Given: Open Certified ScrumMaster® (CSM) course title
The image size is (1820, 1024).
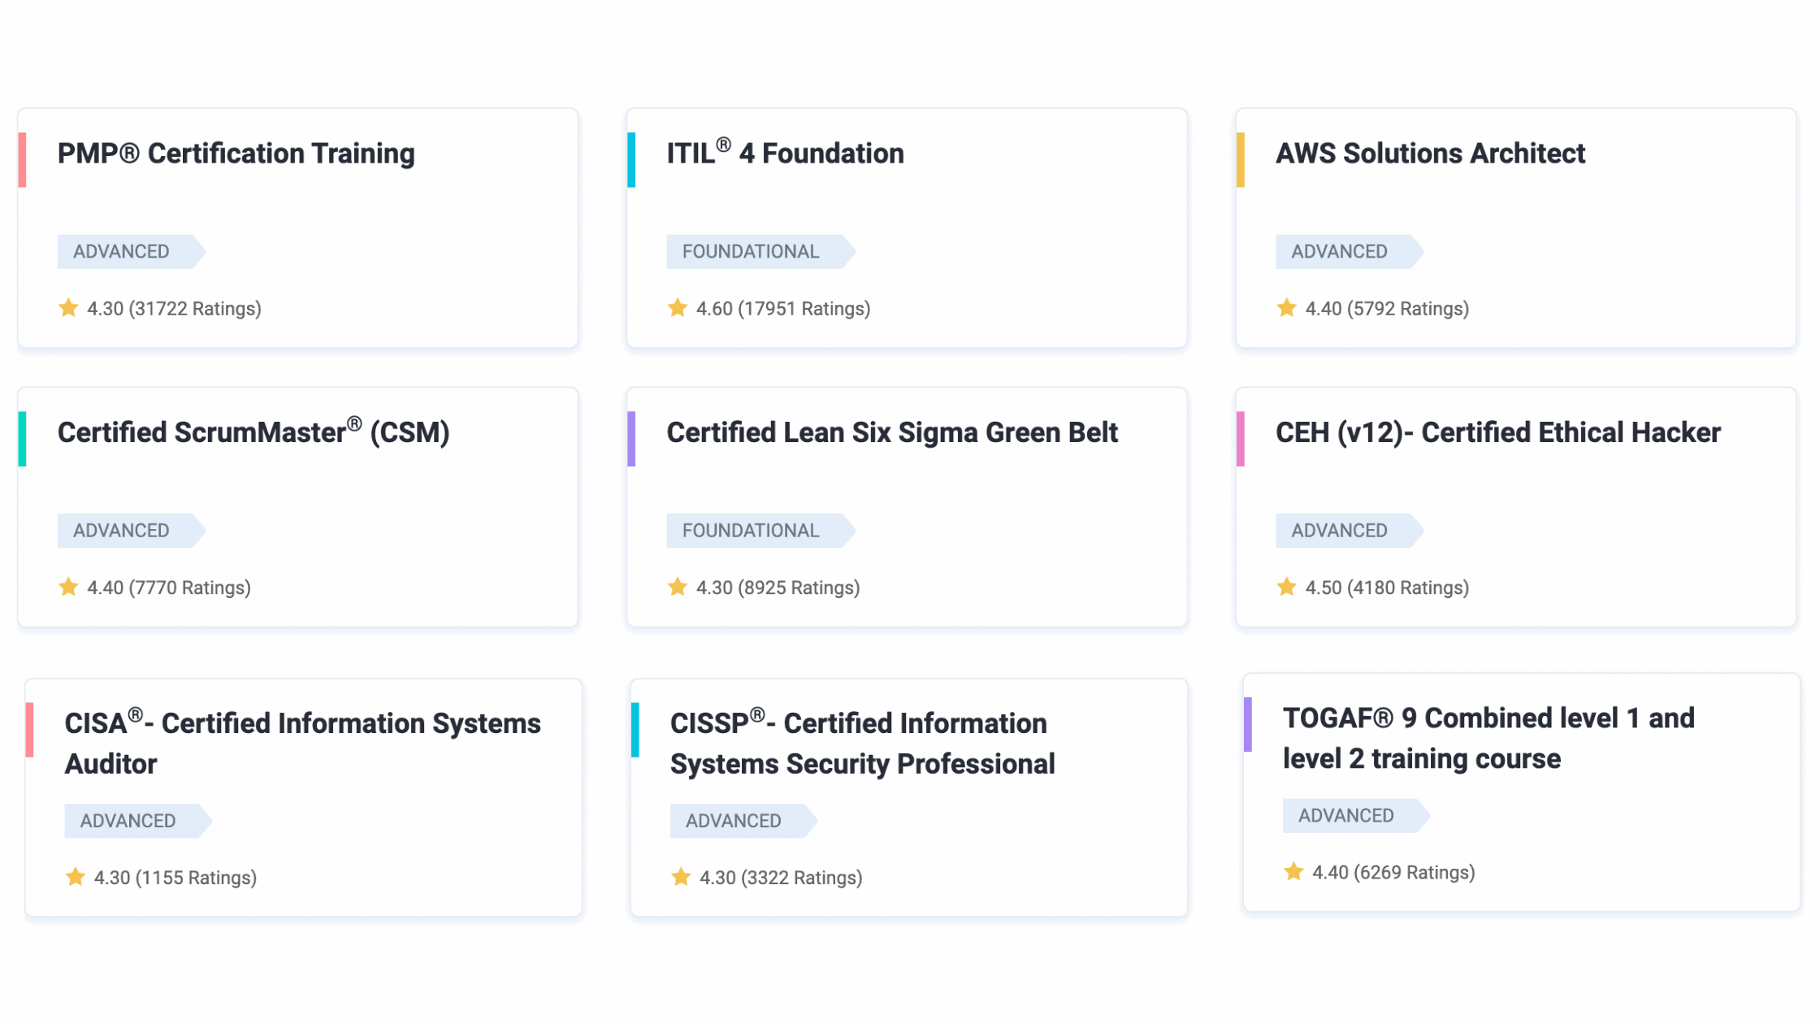Looking at the screenshot, I should (x=253, y=432).
